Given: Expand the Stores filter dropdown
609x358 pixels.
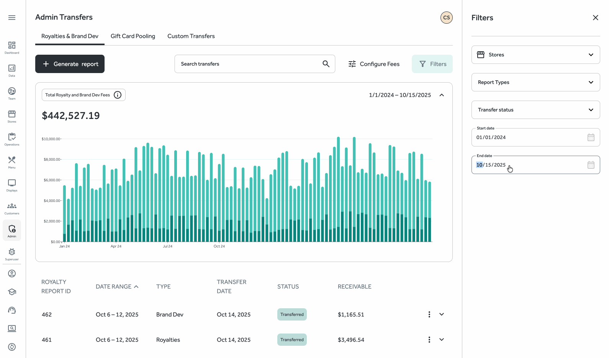Looking at the screenshot, I should click(535, 55).
